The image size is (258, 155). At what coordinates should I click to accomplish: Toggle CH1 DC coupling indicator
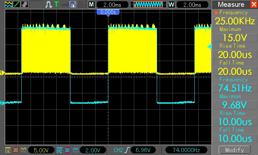point(7,150)
